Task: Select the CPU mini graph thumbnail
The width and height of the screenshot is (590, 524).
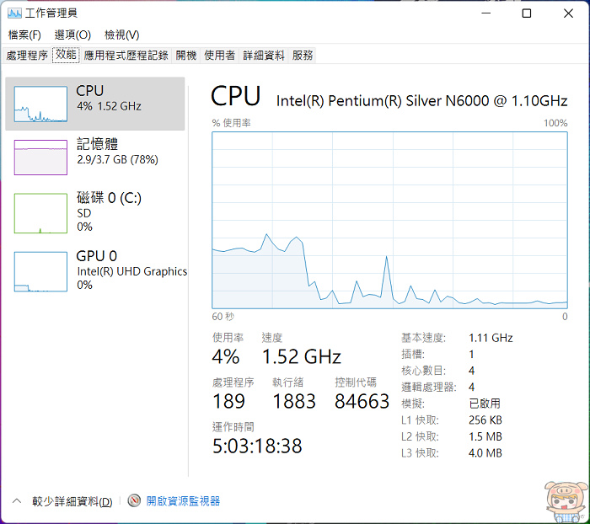Action: (40, 104)
